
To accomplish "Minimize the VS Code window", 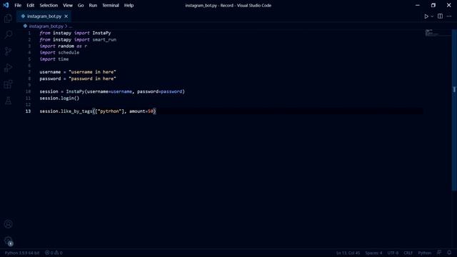I will pyautogui.click(x=417, y=5).
